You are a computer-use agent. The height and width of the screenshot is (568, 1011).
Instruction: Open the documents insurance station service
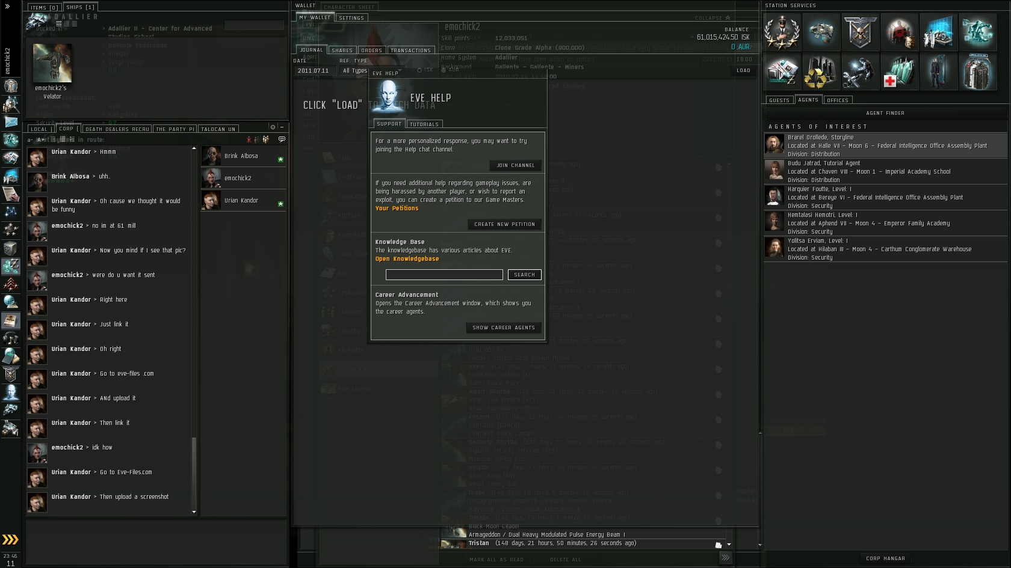pyautogui.click(x=782, y=72)
